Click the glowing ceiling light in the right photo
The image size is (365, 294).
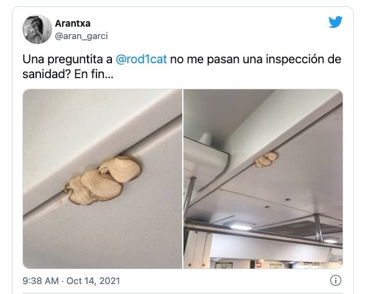pos(241,226)
